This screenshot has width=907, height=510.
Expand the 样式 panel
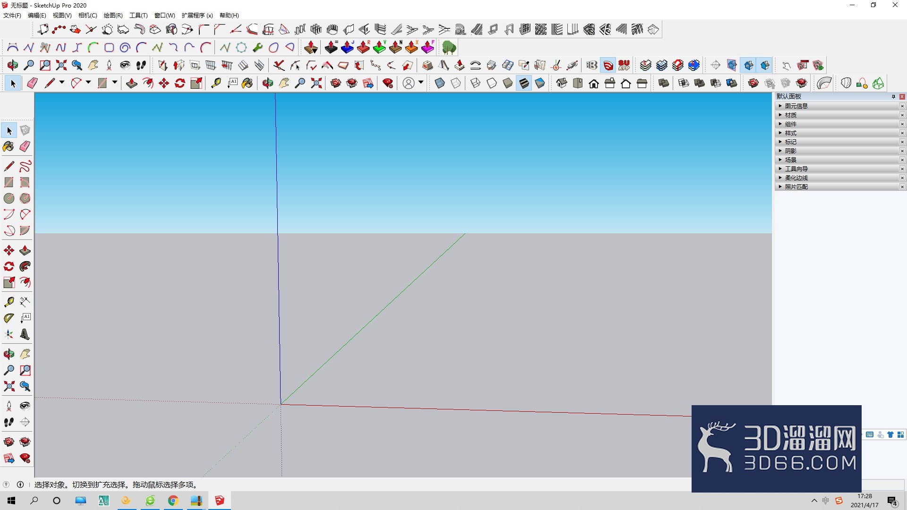(x=837, y=133)
